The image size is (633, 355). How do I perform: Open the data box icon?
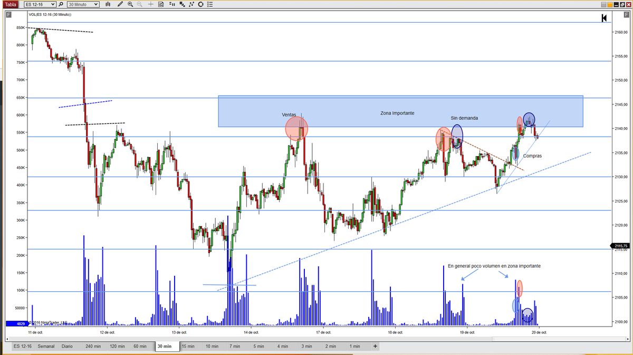coord(161,4)
